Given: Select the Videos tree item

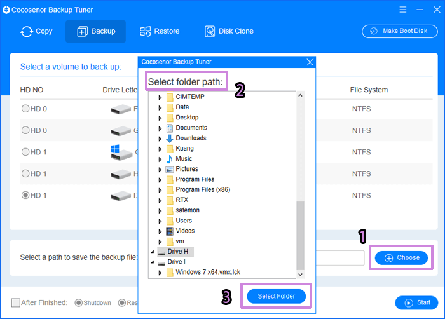Looking at the screenshot, I should tap(185, 231).
